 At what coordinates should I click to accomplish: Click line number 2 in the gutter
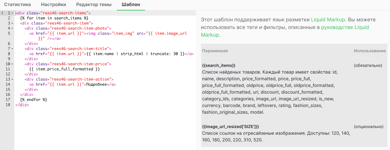point(9,18)
